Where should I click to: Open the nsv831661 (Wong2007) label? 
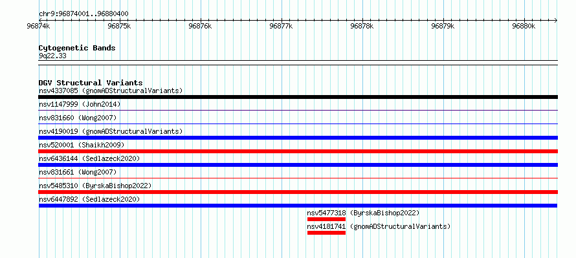click(78, 172)
